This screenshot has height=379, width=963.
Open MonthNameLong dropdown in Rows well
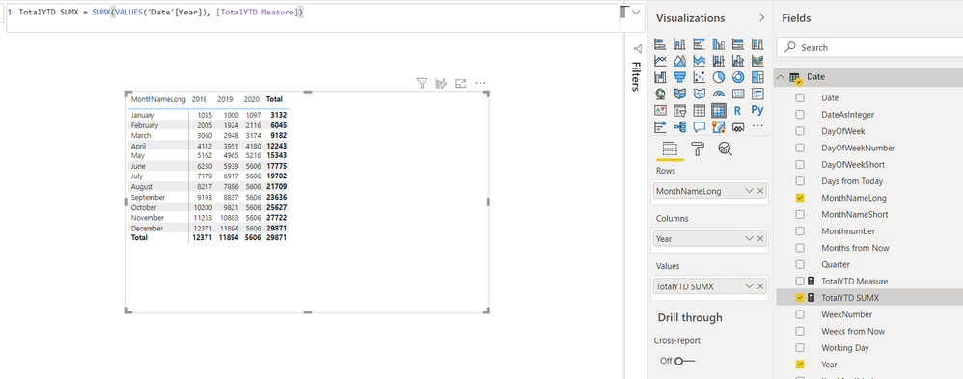pyautogui.click(x=749, y=191)
